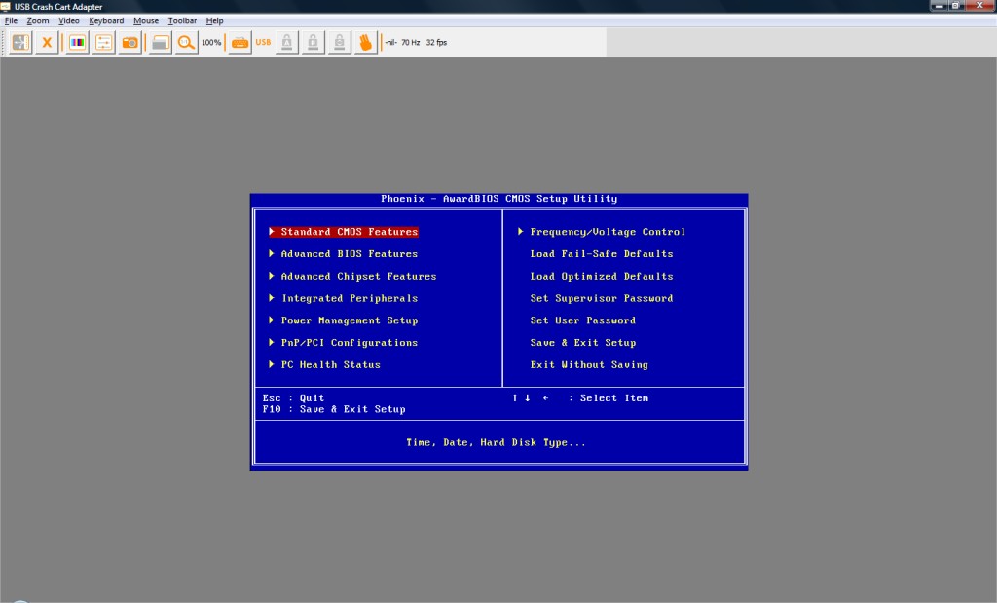Toggle the Num Lock padlock icon
The height and width of the screenshot is (603, 997).
point(313,43)
